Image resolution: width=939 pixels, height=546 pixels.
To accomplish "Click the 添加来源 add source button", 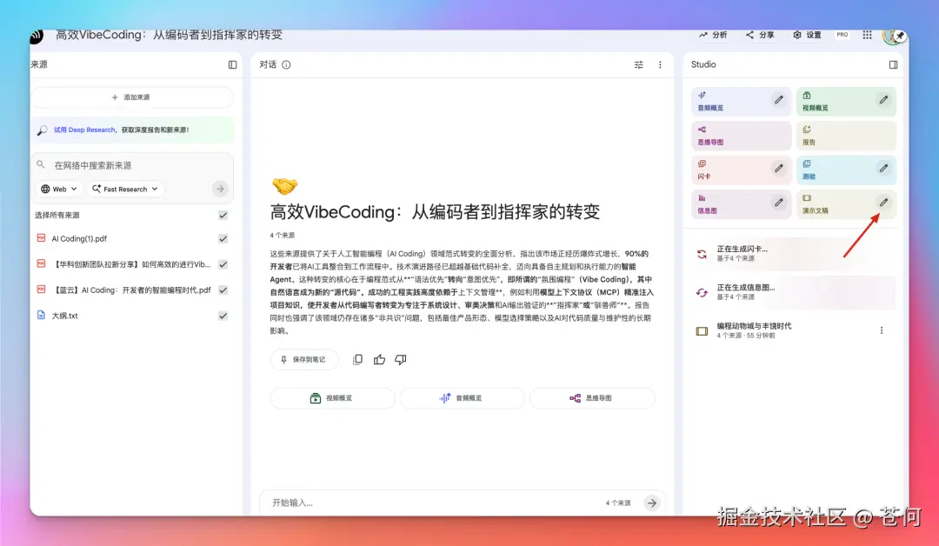I will pyautogui.click(x=131, y=97).
